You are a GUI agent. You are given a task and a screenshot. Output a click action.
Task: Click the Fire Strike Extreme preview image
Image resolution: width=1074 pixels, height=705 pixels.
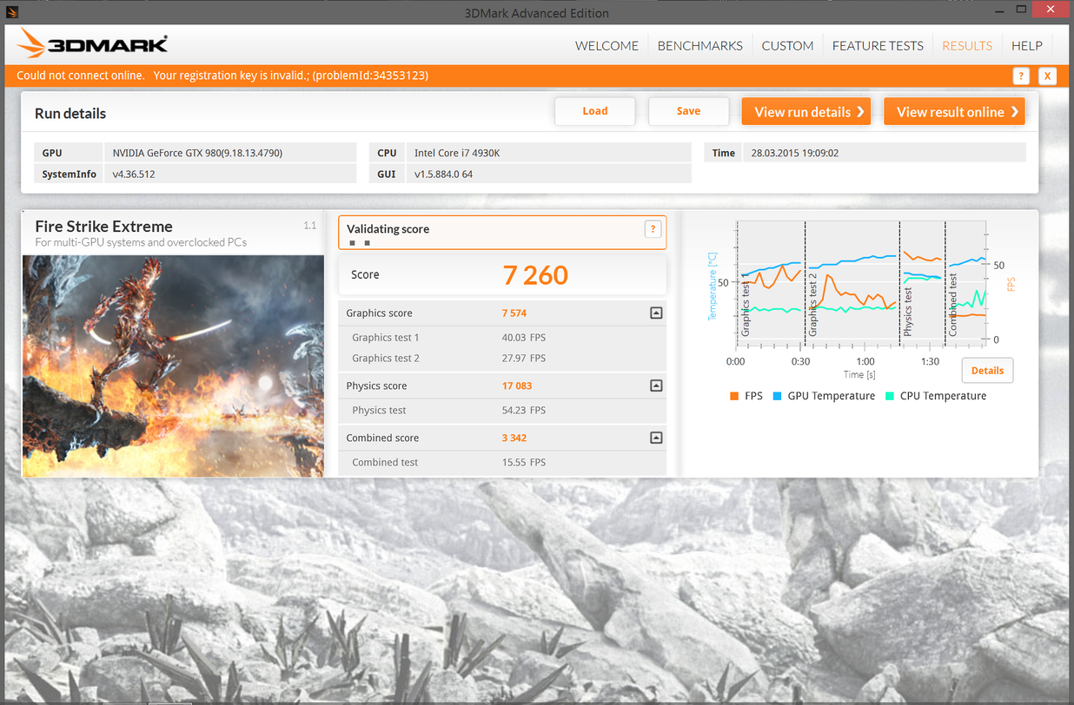173,366
